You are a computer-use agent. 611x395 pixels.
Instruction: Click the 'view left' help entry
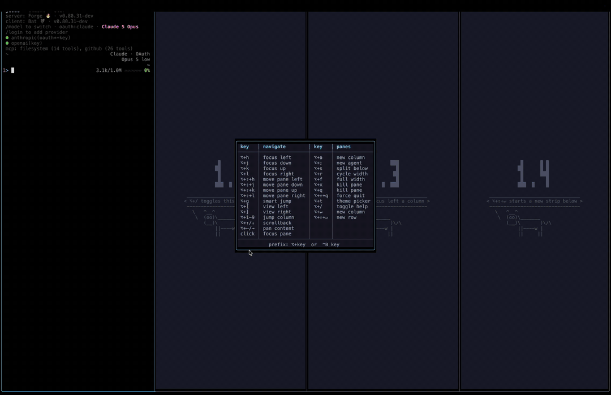[x=276, y=207]
